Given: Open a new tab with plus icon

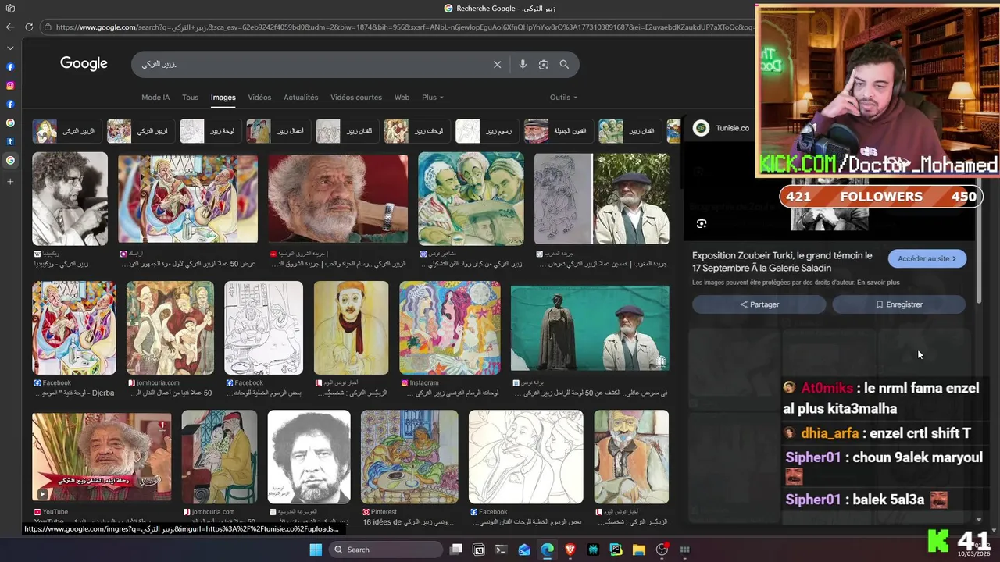Looking at the screenshot, I should 10,181.
